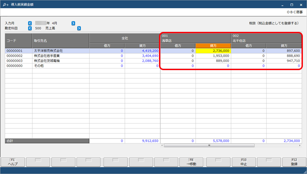Click the F12 登録 button

294,162
